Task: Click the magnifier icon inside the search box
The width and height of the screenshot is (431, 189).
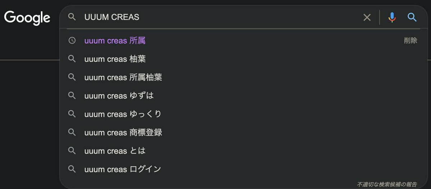Action: [x=72, y=17]
